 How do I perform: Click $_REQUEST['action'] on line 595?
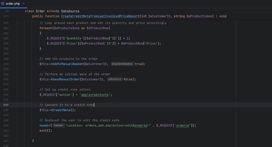click(x=56, y=95)
